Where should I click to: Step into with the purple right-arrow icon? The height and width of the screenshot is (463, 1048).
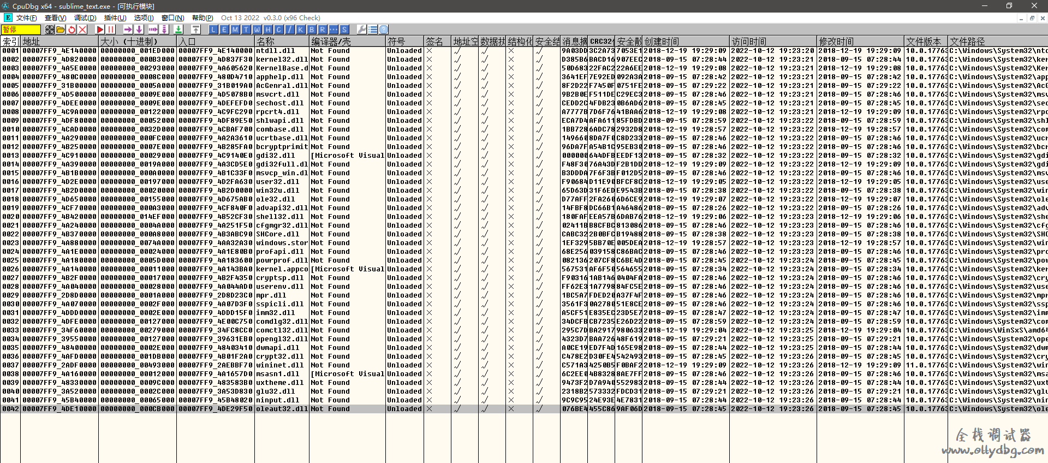pyautogui.click(x=128, y=29)
